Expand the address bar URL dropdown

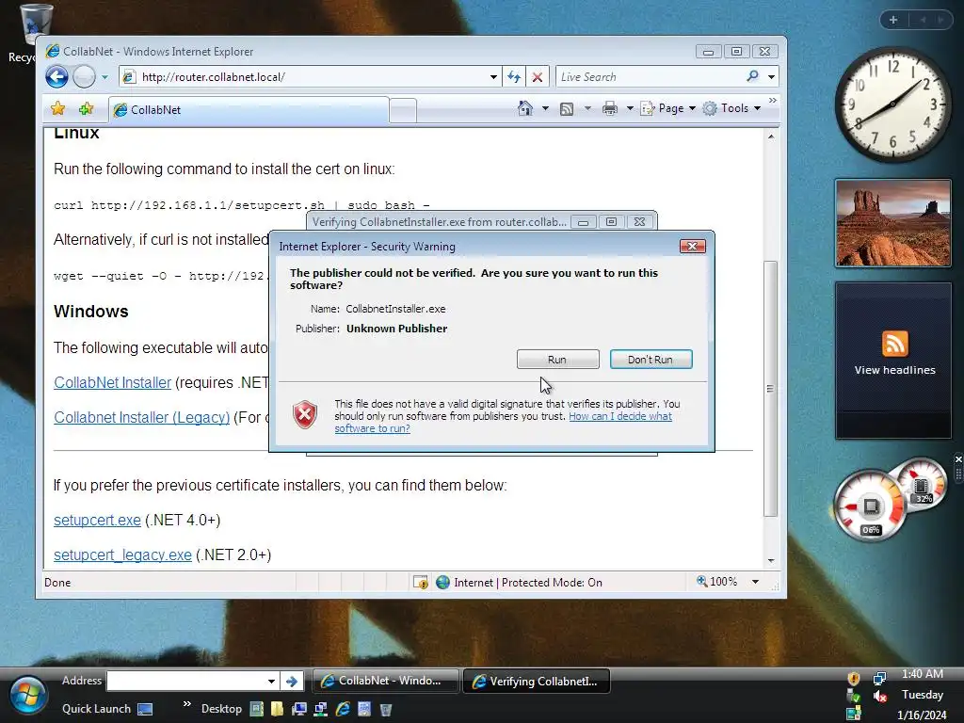pos(493,77)
